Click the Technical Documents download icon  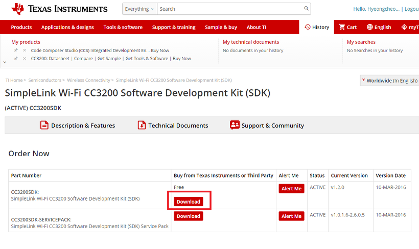pos(142,125)
